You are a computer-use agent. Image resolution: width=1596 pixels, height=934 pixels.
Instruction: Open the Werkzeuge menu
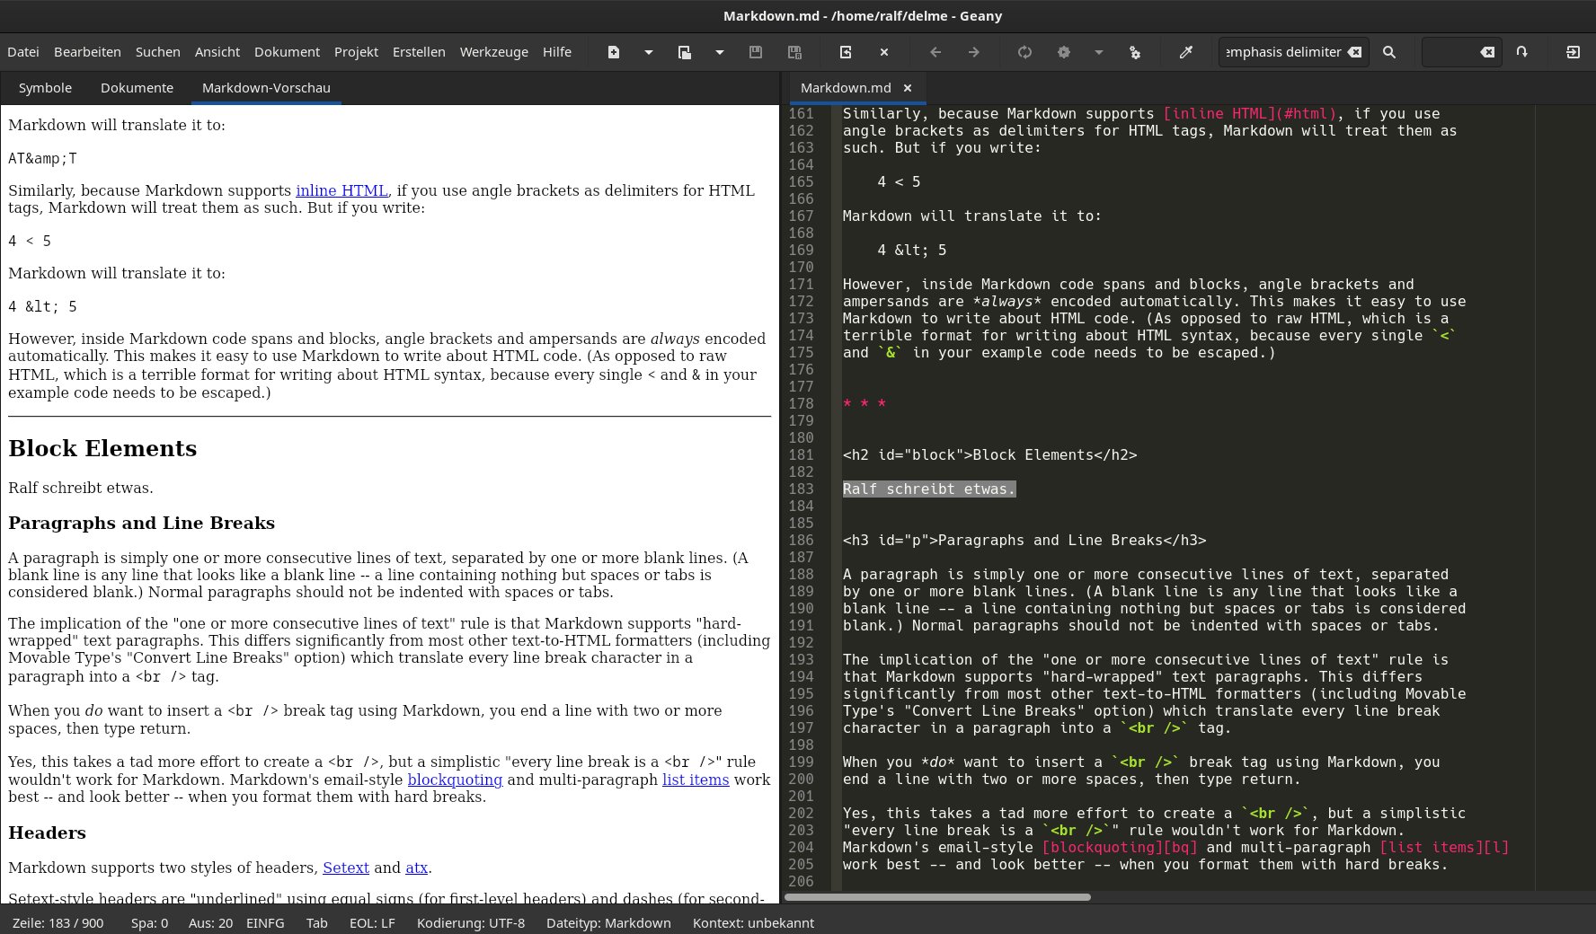point(493,52)
